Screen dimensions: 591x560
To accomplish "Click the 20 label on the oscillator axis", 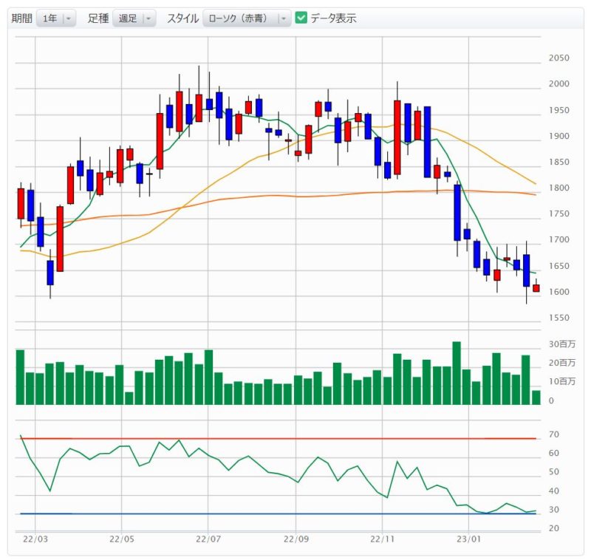I will 553,528.
